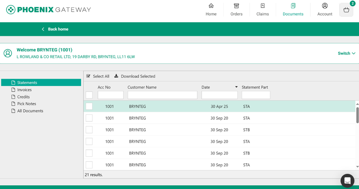Expand the Switch account dropdown
The height and width of the screenshot is (189, 359).
(346, 53)
